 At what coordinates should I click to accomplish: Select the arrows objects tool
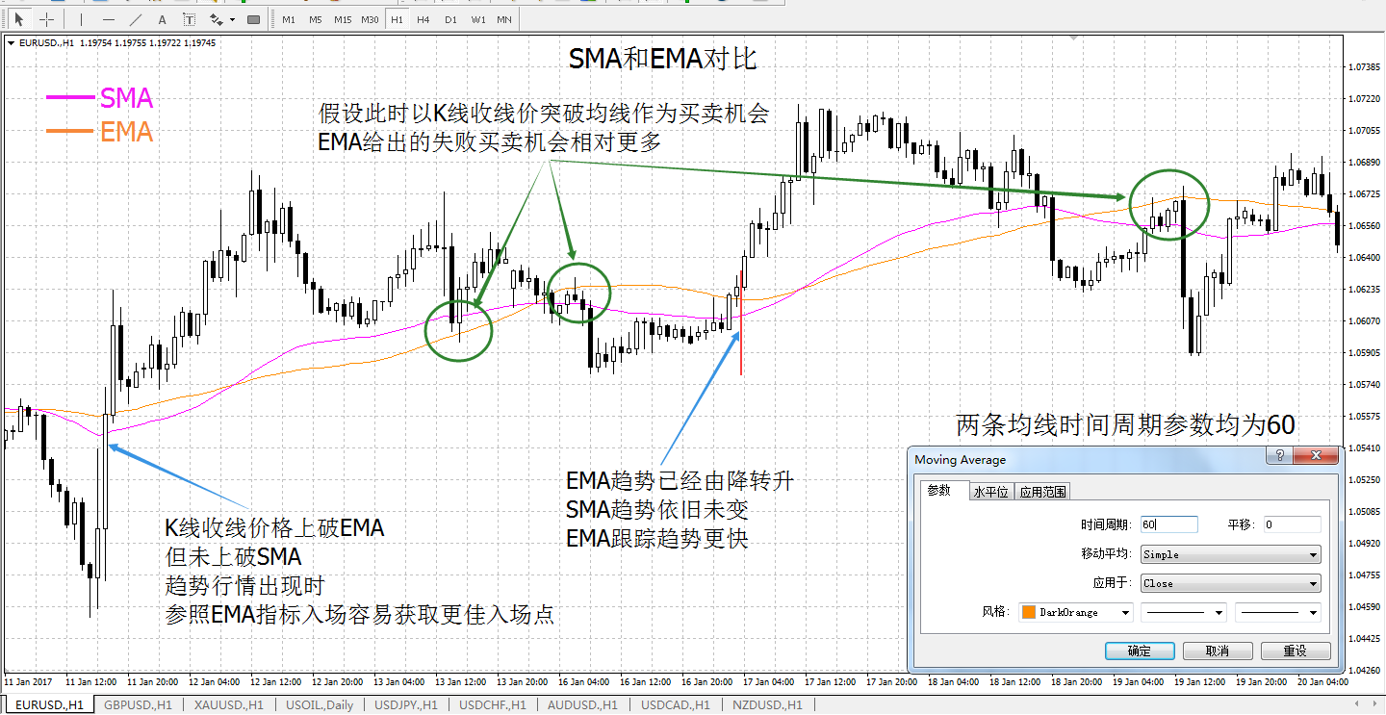point(216,19)
